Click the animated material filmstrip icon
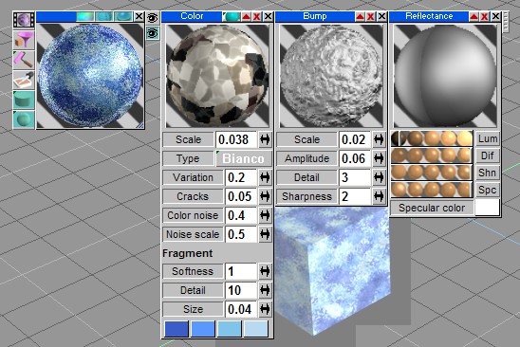 pyautogui.click(x=24, y=19)
